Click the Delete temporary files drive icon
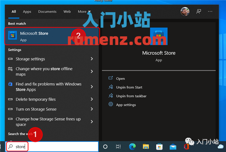This screenshot has height=152, width=226. 10,99
